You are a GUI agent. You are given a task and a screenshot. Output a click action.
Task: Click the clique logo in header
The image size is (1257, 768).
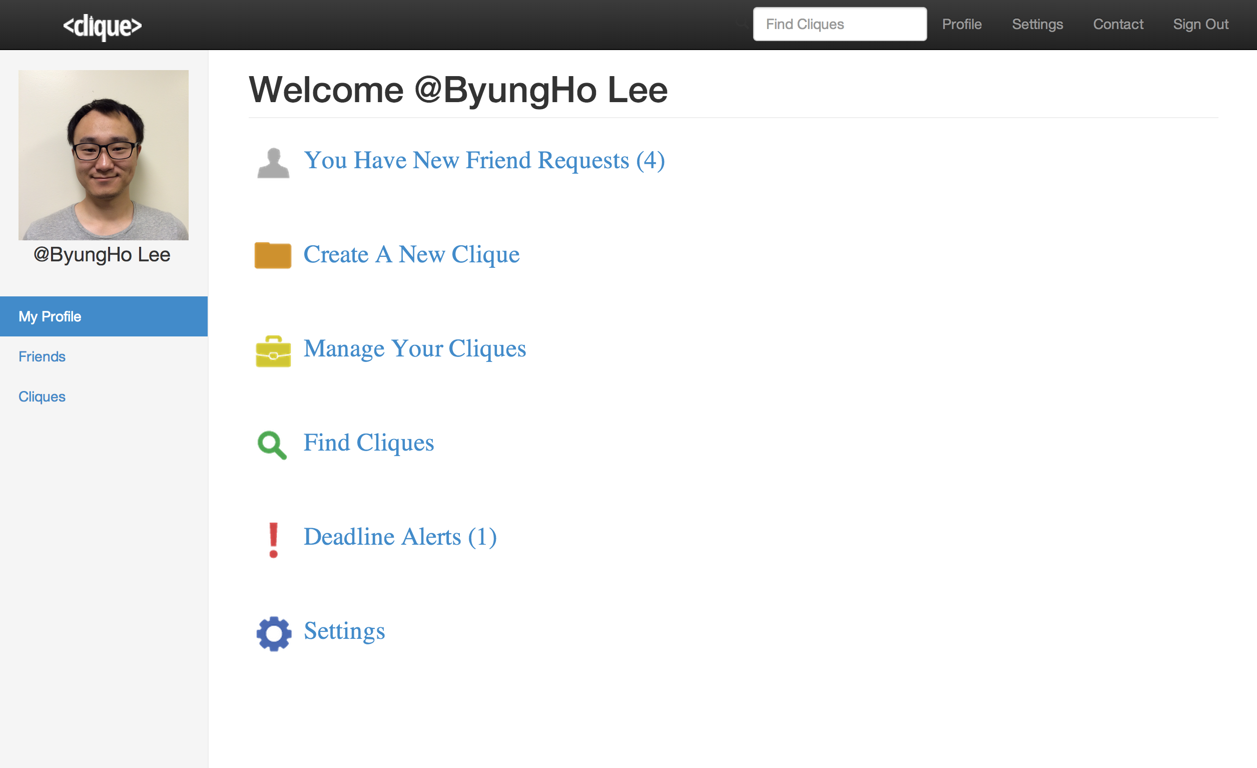coord(102,26)
